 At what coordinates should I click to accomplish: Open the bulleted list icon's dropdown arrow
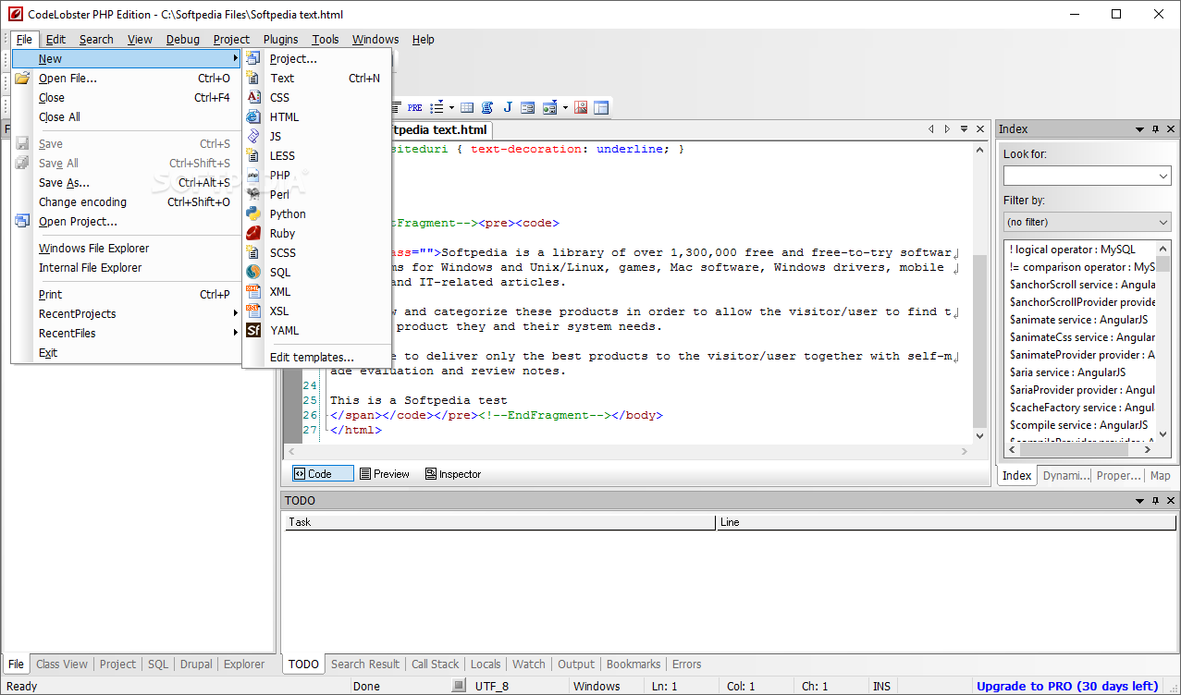click(x=451, y=107)
